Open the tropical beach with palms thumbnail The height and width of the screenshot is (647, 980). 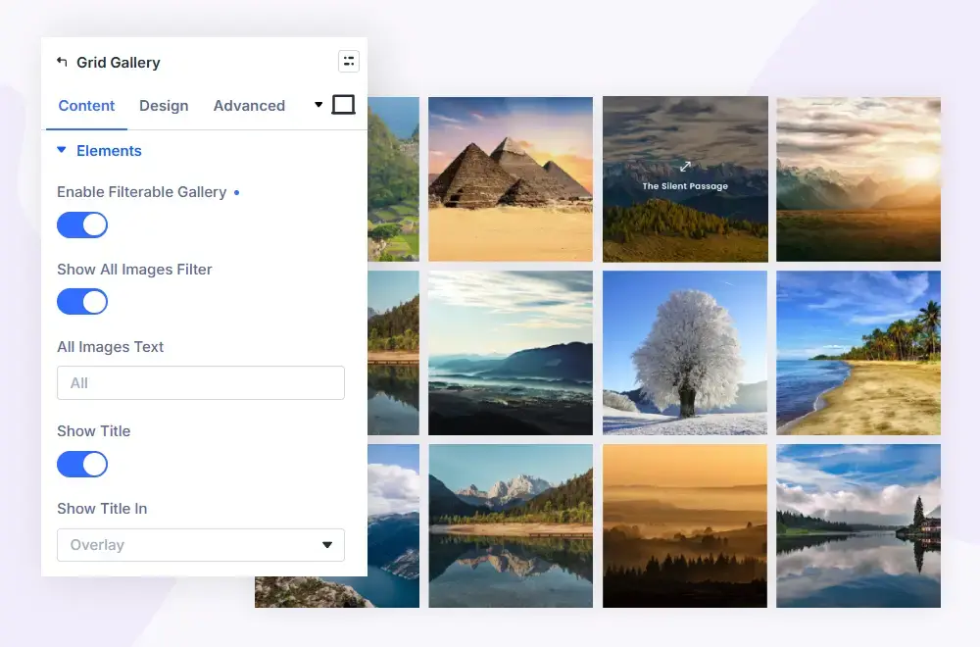click(858, 353)
